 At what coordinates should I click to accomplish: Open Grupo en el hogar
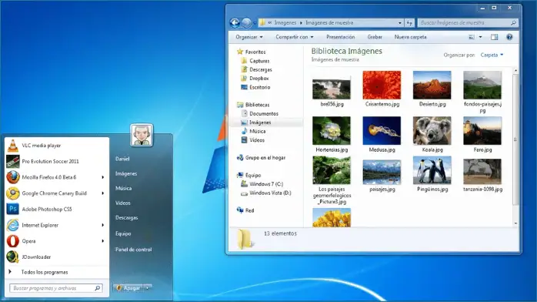pos(261,158)
